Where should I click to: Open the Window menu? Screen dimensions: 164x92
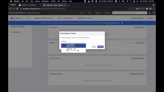click(x=64, y=1)
